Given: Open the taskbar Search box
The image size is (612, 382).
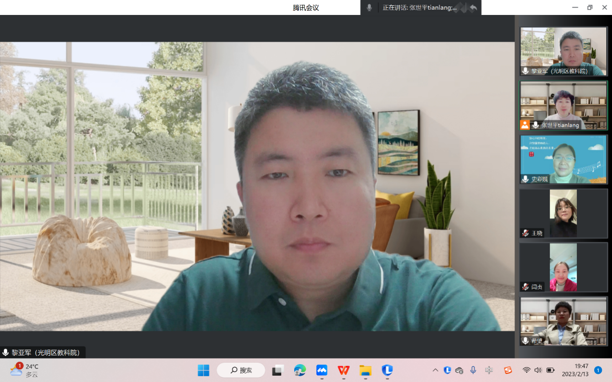Looking at the screenshot, I should pos(241,370).
